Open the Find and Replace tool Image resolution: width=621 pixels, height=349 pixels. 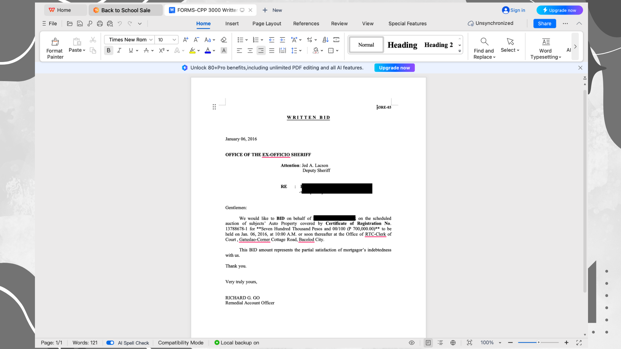(x=484, y=48)
